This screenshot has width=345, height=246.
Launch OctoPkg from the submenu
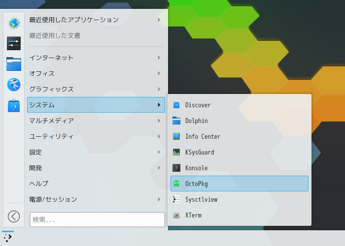(x=240, y=184)
